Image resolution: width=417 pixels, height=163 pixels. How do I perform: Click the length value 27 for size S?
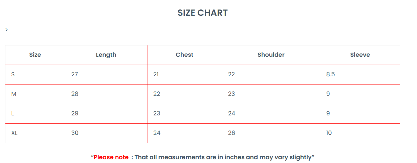[75, 74]
